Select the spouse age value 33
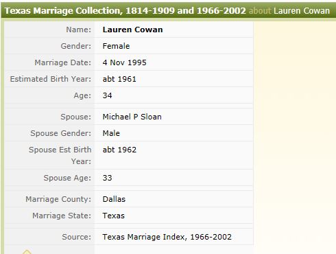This screenshot has width=336, height=254. (107, 178)
